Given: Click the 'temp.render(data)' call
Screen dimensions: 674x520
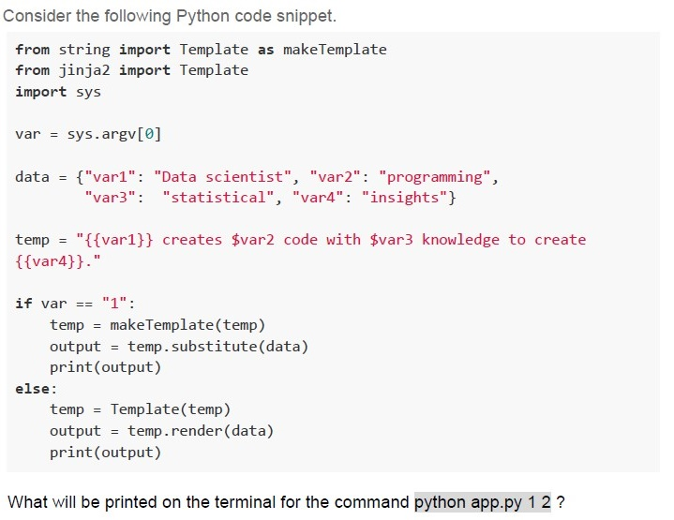Looking at the screenshot, I should [201, 431].
